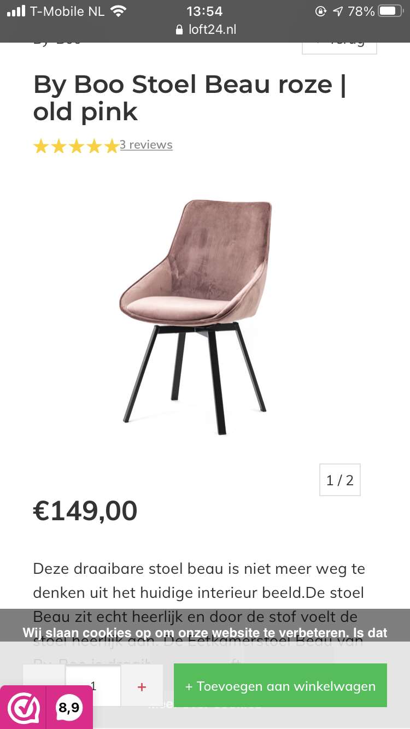
Task: Tap the battery icon in status bar
Action: [x=390, y=11]
